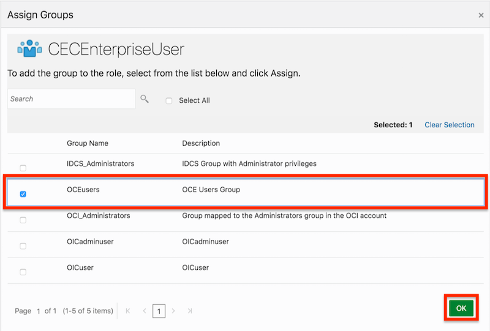Viewport: 490px width, 331px height.
Task: Enable the Select All checkbox
Action: (x=169, y=101)
